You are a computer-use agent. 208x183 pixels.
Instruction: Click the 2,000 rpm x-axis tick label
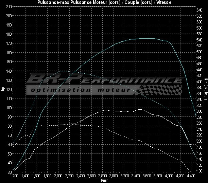click(x=58, y=176)
